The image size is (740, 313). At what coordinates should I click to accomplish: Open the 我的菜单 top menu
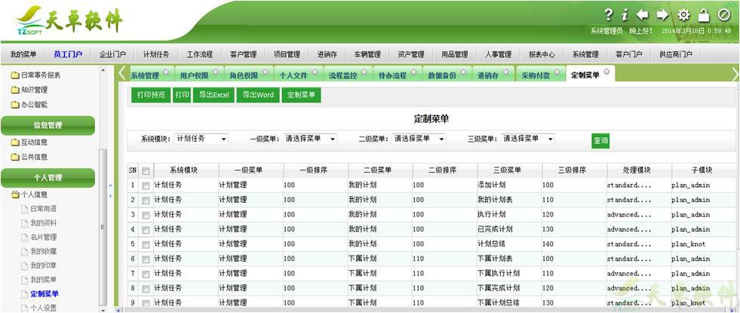coord(23,54)
